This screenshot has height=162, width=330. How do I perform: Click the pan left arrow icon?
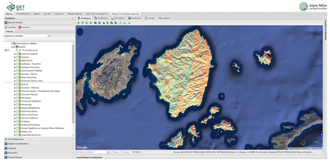[x=78, y=23]
